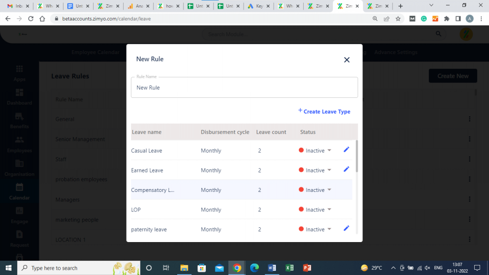Switch to Employee Calendar tab
The width and height of the screenshot is (489, 275).
tap(96, 52)
